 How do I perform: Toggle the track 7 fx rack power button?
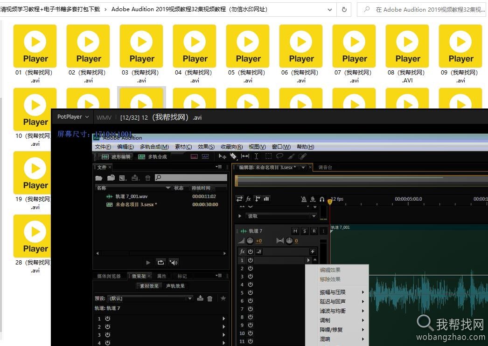251,251
